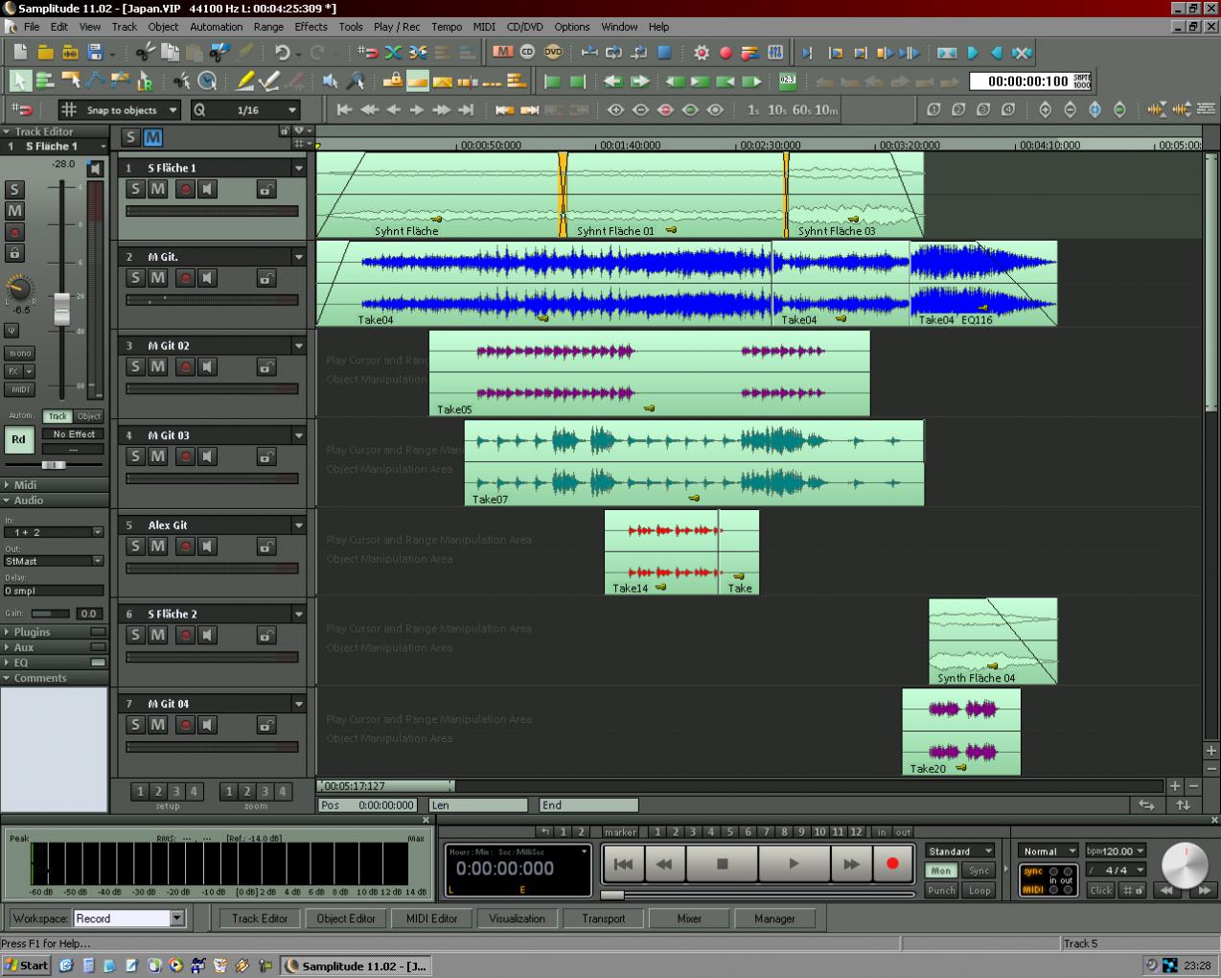Screen dimensions: 1221x978
Task: Open the mixer faders icon in top toolbar
Action: click(775, 53)
